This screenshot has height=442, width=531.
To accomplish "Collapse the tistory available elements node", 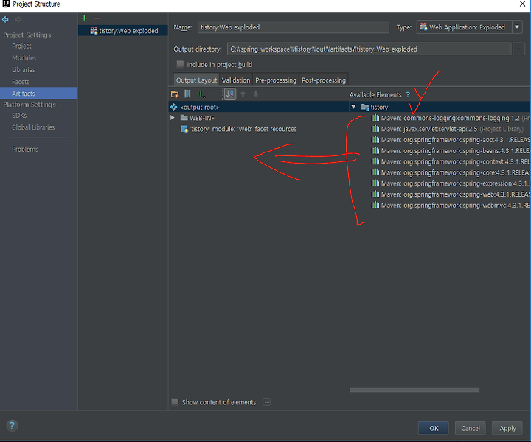I will click(353, 107).
